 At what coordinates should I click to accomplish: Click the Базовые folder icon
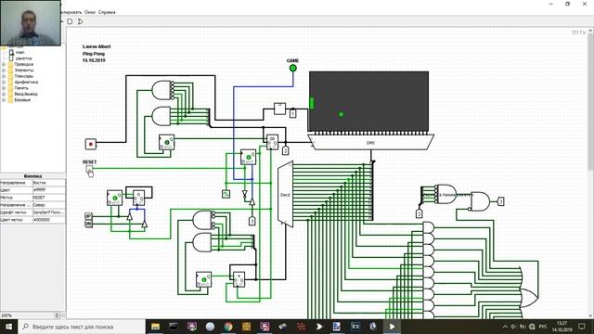coord(10,100)
